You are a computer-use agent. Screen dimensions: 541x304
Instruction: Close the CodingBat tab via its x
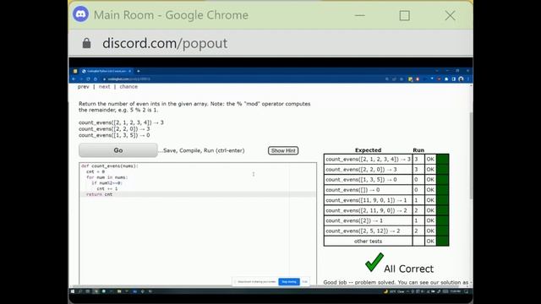pyautogui.click(x=129, y=71)
